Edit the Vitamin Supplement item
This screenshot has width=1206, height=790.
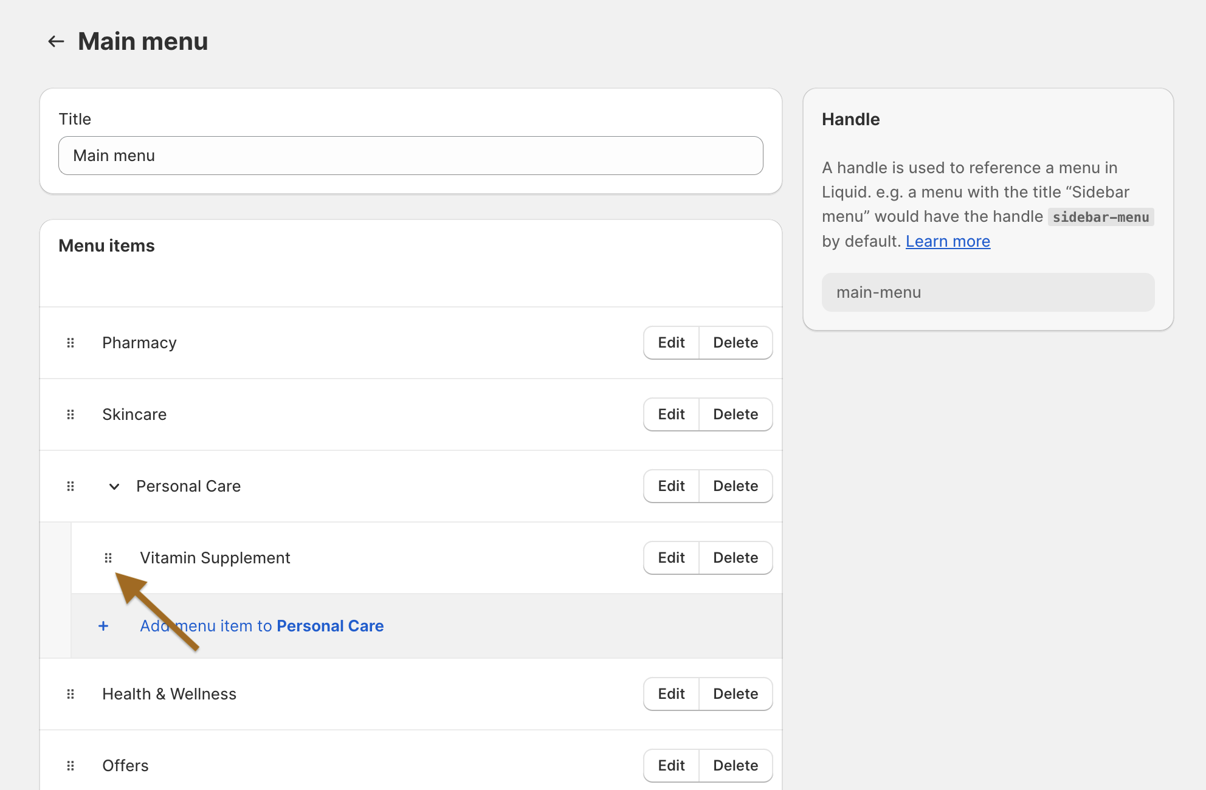pyautogui.click(x=671, y=558)
